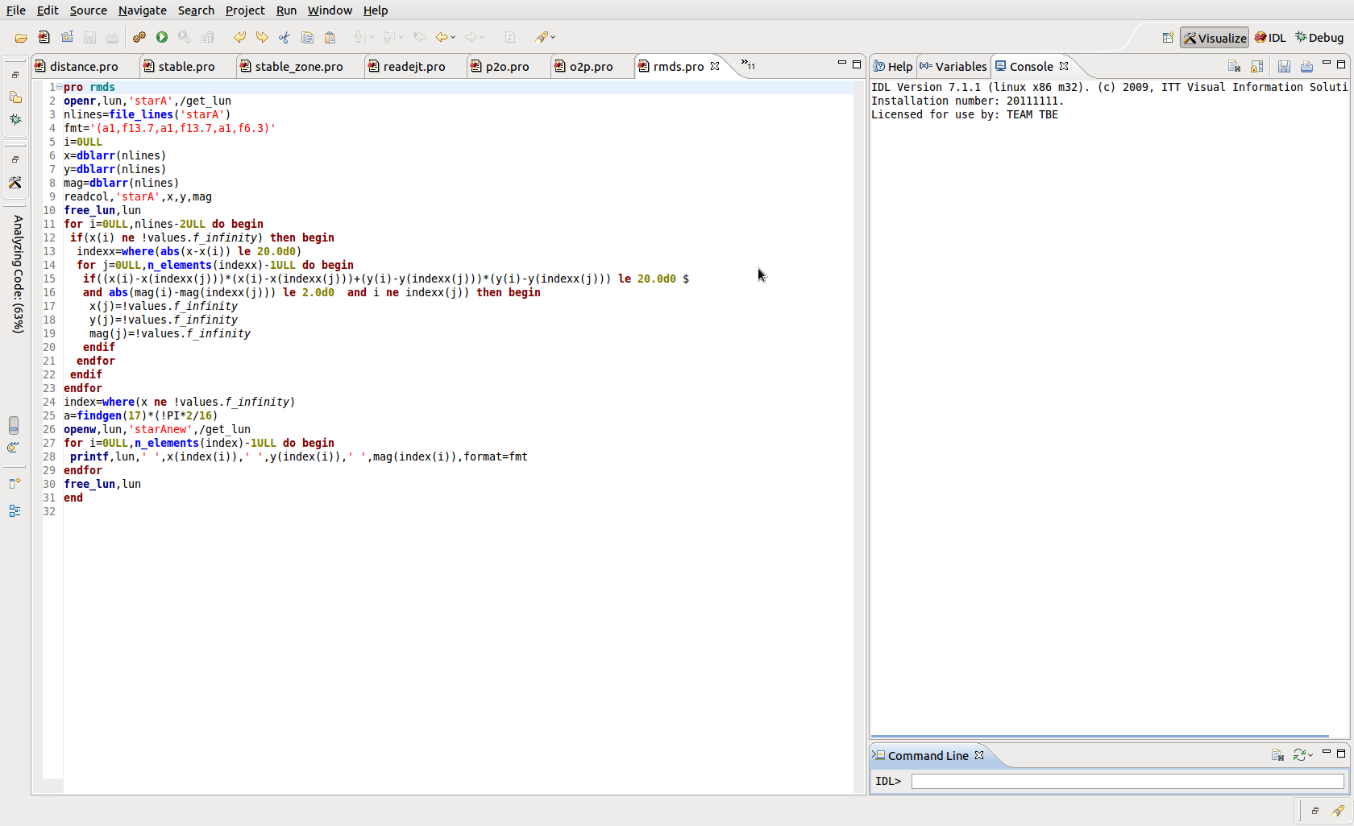Open the Project menu
Screen dimensions: 1354x826
click(244, 10)
